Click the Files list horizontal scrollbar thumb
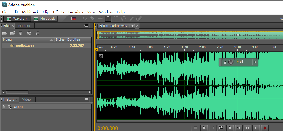Image resolution: width=283 pixels, height=131 pixels. pyautogui.click(x=17, y=92)
